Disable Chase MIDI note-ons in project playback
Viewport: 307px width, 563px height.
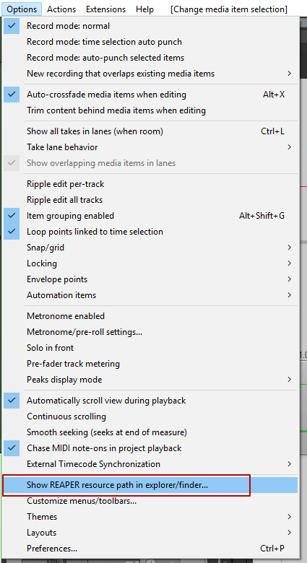(150, 448)
